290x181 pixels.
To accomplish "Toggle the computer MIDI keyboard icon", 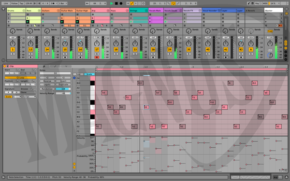I will 252,3.
